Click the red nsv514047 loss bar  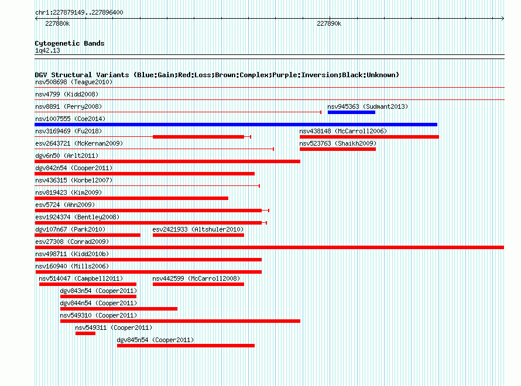coord(88,284)
